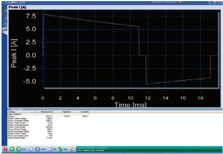Viewport: 223px width, 154px height.
Task: Select the Phase 1 Peak Voltage row
Action: click(48, 118)
